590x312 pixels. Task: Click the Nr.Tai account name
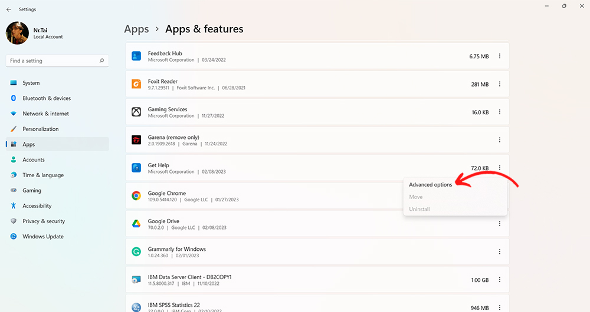click(x=40, y=30)
